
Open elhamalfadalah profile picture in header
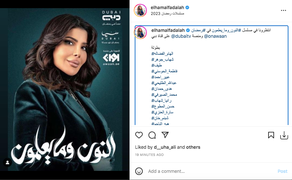click(140, 10)
